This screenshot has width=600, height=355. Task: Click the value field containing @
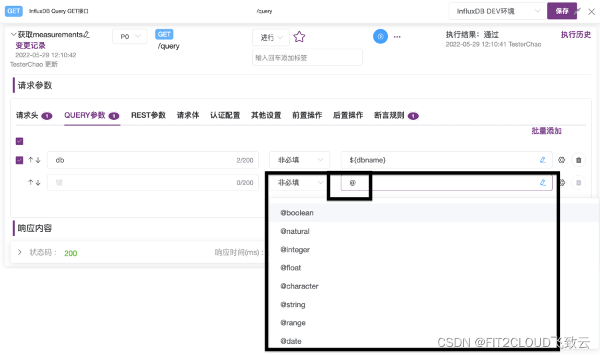446,182
